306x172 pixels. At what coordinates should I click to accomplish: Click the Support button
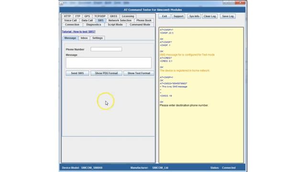click(178, 16)
